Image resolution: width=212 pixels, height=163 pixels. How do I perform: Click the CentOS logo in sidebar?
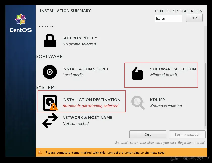[x=20, y=23]
